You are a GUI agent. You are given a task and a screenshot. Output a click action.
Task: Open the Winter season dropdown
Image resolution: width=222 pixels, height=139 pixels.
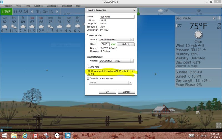point(110,83)
